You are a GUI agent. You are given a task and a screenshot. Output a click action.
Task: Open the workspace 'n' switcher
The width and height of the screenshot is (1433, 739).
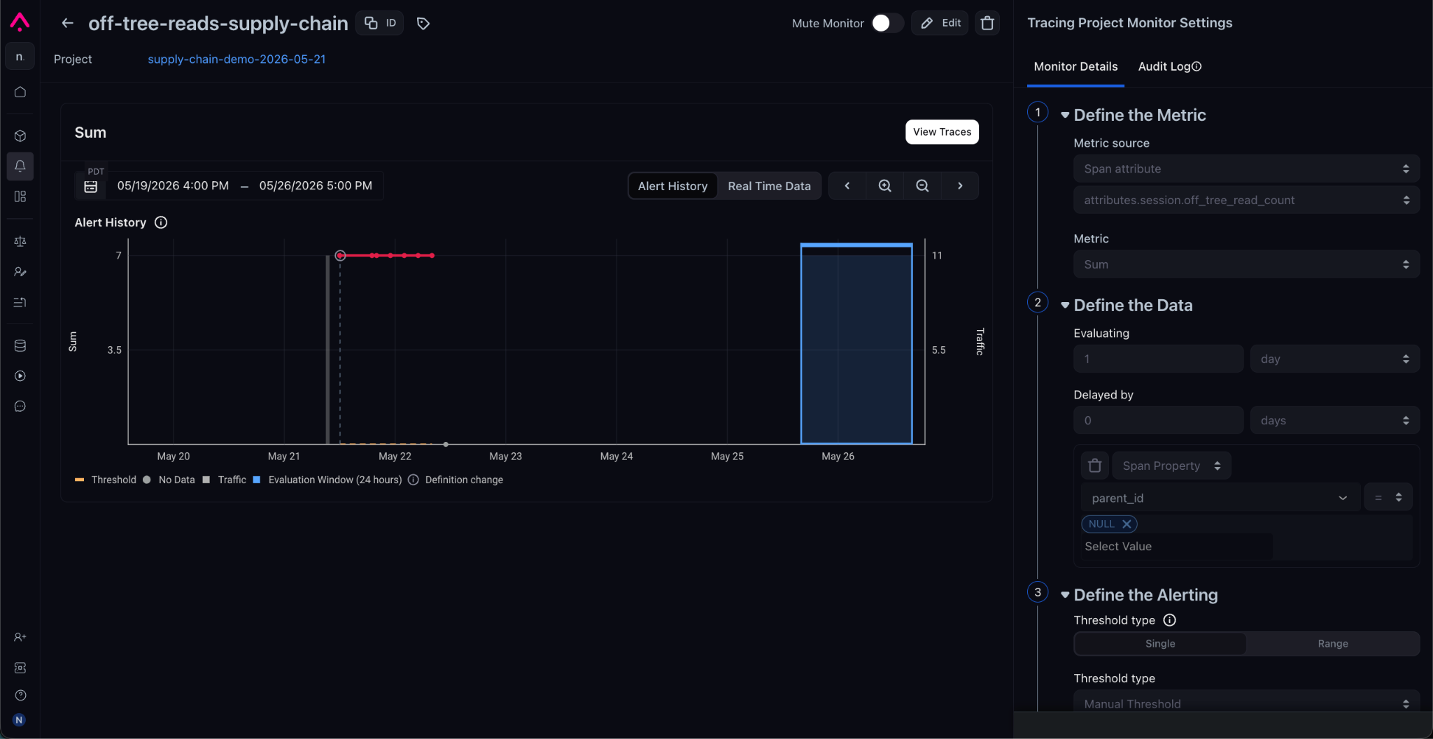(20, 57)
